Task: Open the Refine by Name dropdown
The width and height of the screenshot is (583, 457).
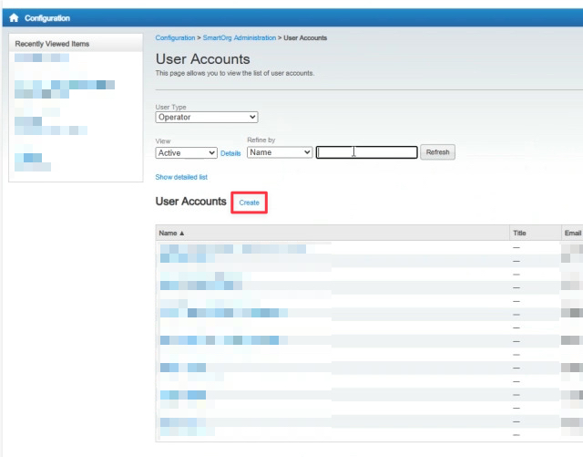Action: coord(280,152)
